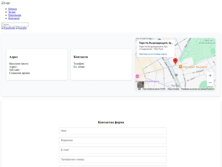Click the Адрес card heading
The width and height of the screenshot is (222, 167).
[14, 57]
